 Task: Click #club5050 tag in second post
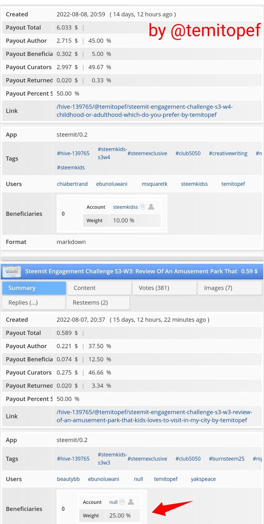188,458
